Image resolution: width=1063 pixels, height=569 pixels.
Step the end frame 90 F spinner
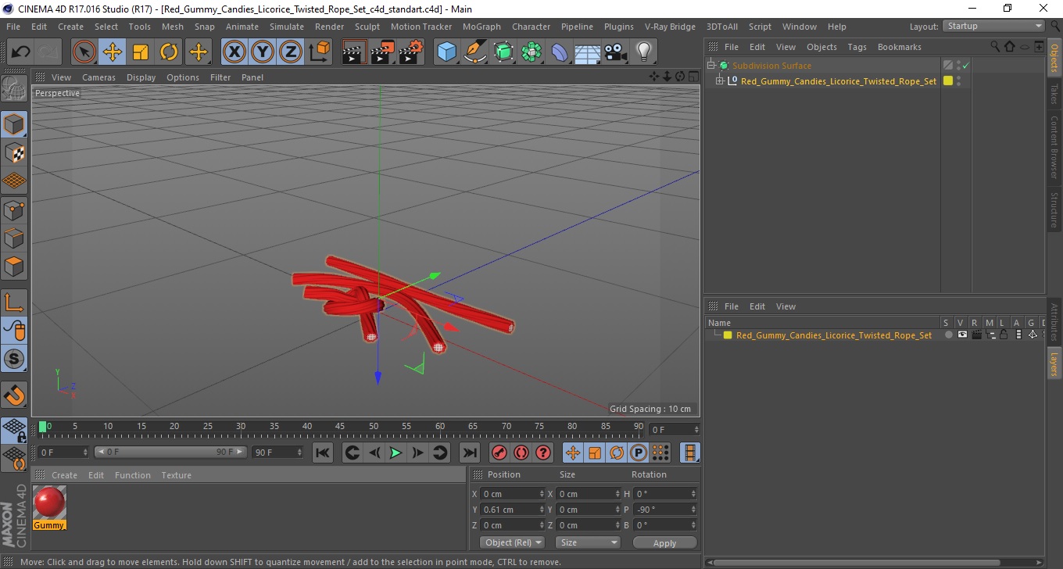coord(299,453)
